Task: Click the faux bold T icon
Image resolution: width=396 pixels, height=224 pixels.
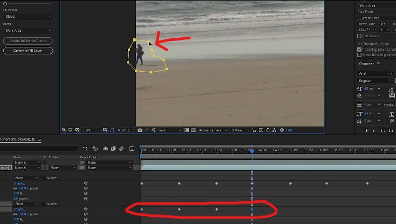Action: coord(366,130)
